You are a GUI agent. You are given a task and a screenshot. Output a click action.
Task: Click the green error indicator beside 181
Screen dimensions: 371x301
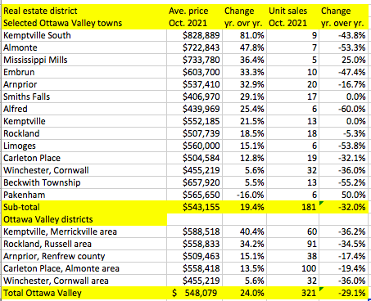(x=321, y=203)
